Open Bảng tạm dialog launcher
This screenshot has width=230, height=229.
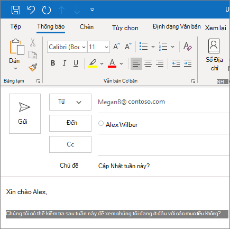point(38,81)
